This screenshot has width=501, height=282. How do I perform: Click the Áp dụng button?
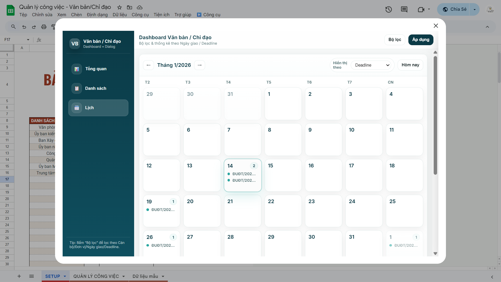tap(421, 40)
